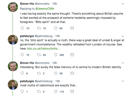The image size is (132, 96).
Task: Retweet patsturgis tweet with 29 retweets
Action: pyautogui.click(x=39, y=55)
